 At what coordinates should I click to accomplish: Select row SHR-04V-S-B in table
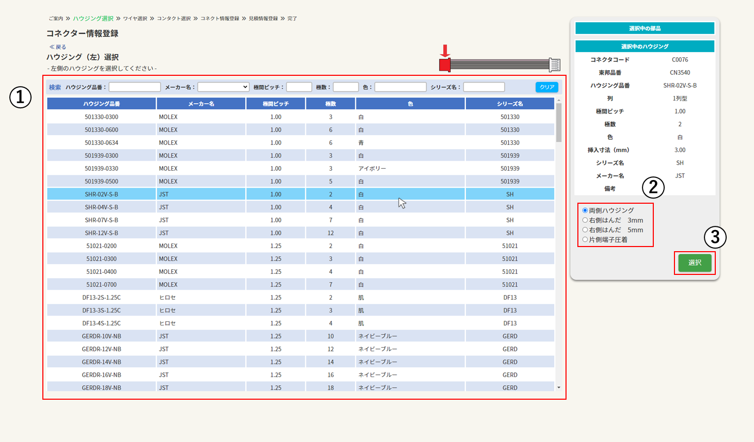coord(102,207)
